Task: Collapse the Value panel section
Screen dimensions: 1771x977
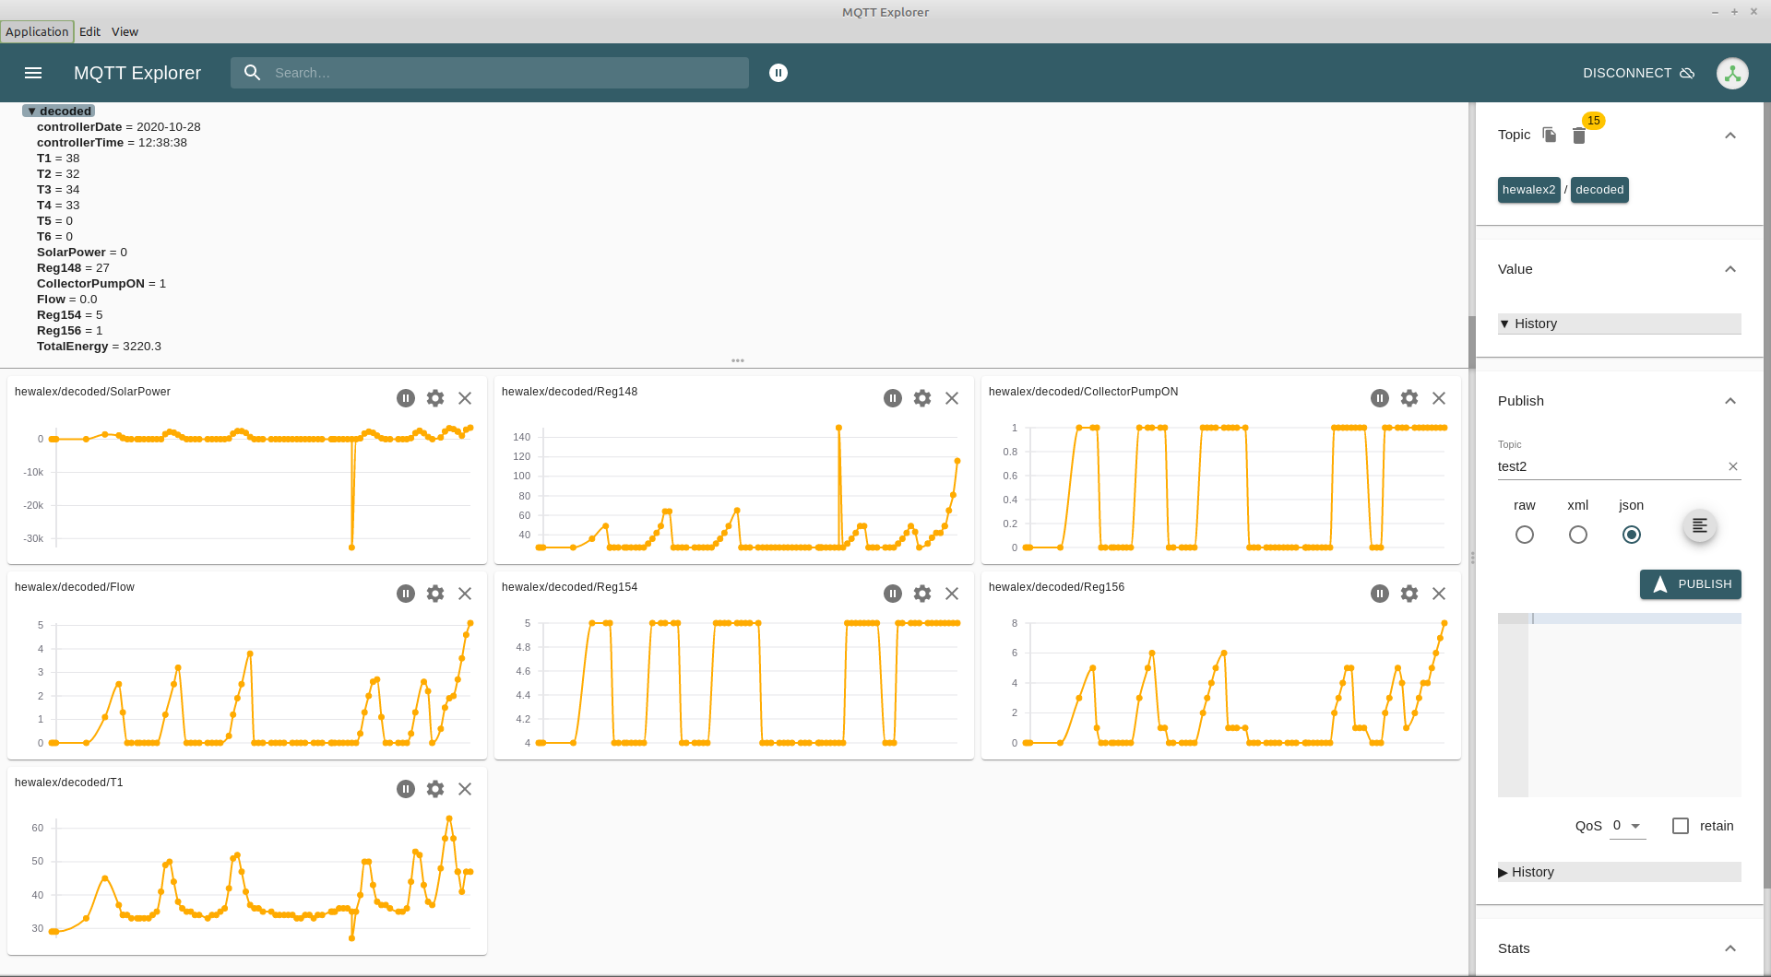Action: coord(1730,269)
